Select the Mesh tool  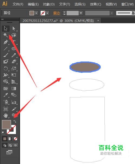coord(6,88)
